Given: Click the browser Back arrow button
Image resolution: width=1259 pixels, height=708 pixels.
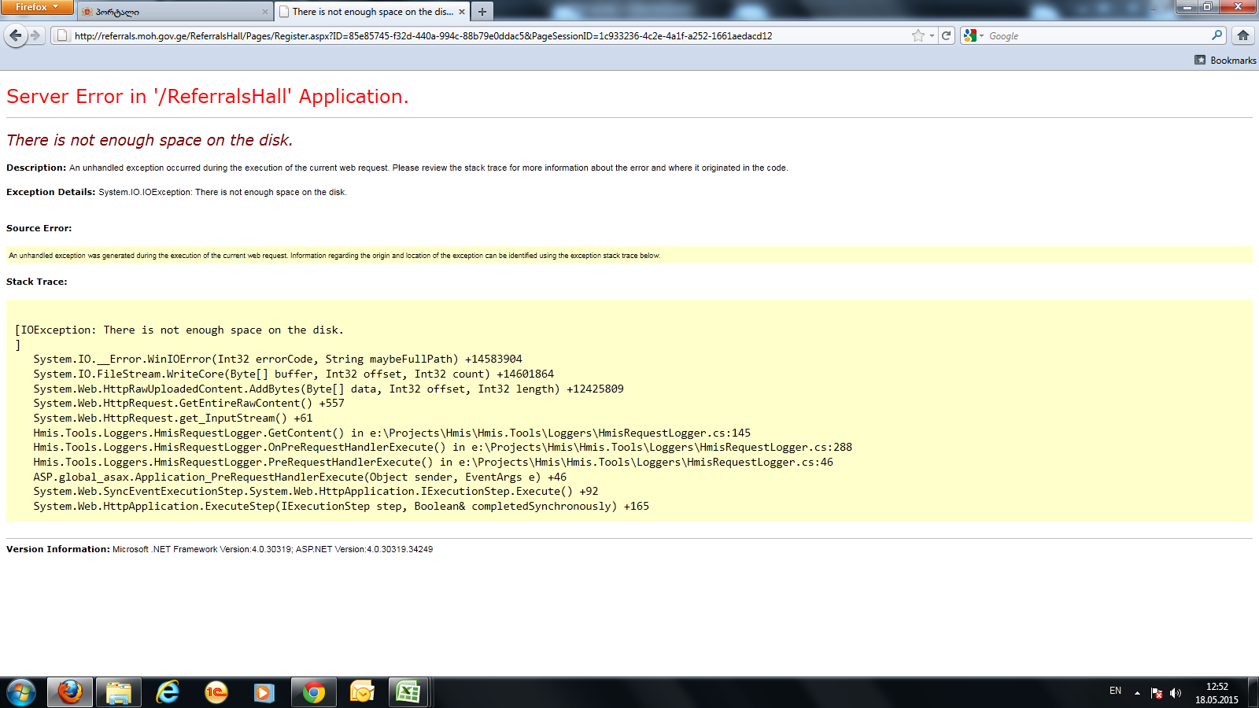Looking at the screenshot, I should [x=15, y=35].
